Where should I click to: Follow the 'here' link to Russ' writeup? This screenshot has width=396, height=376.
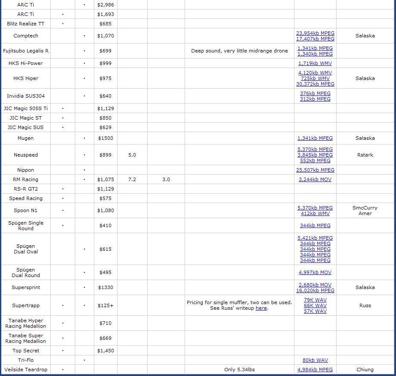pyautogui.click(x=261, y=308)
